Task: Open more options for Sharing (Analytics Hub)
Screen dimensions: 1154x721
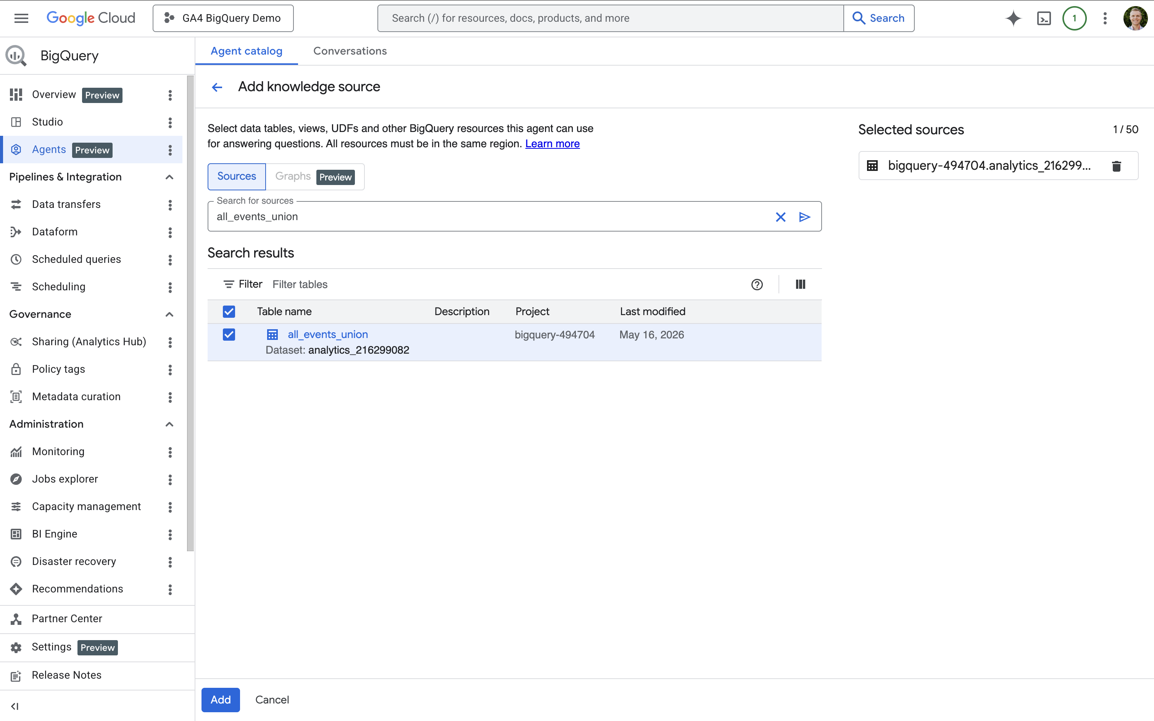Action: pos(170,342)
